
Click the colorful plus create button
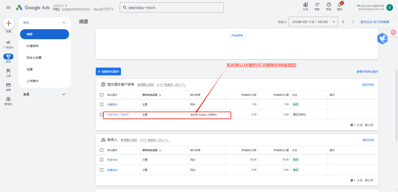click(9, 24)
